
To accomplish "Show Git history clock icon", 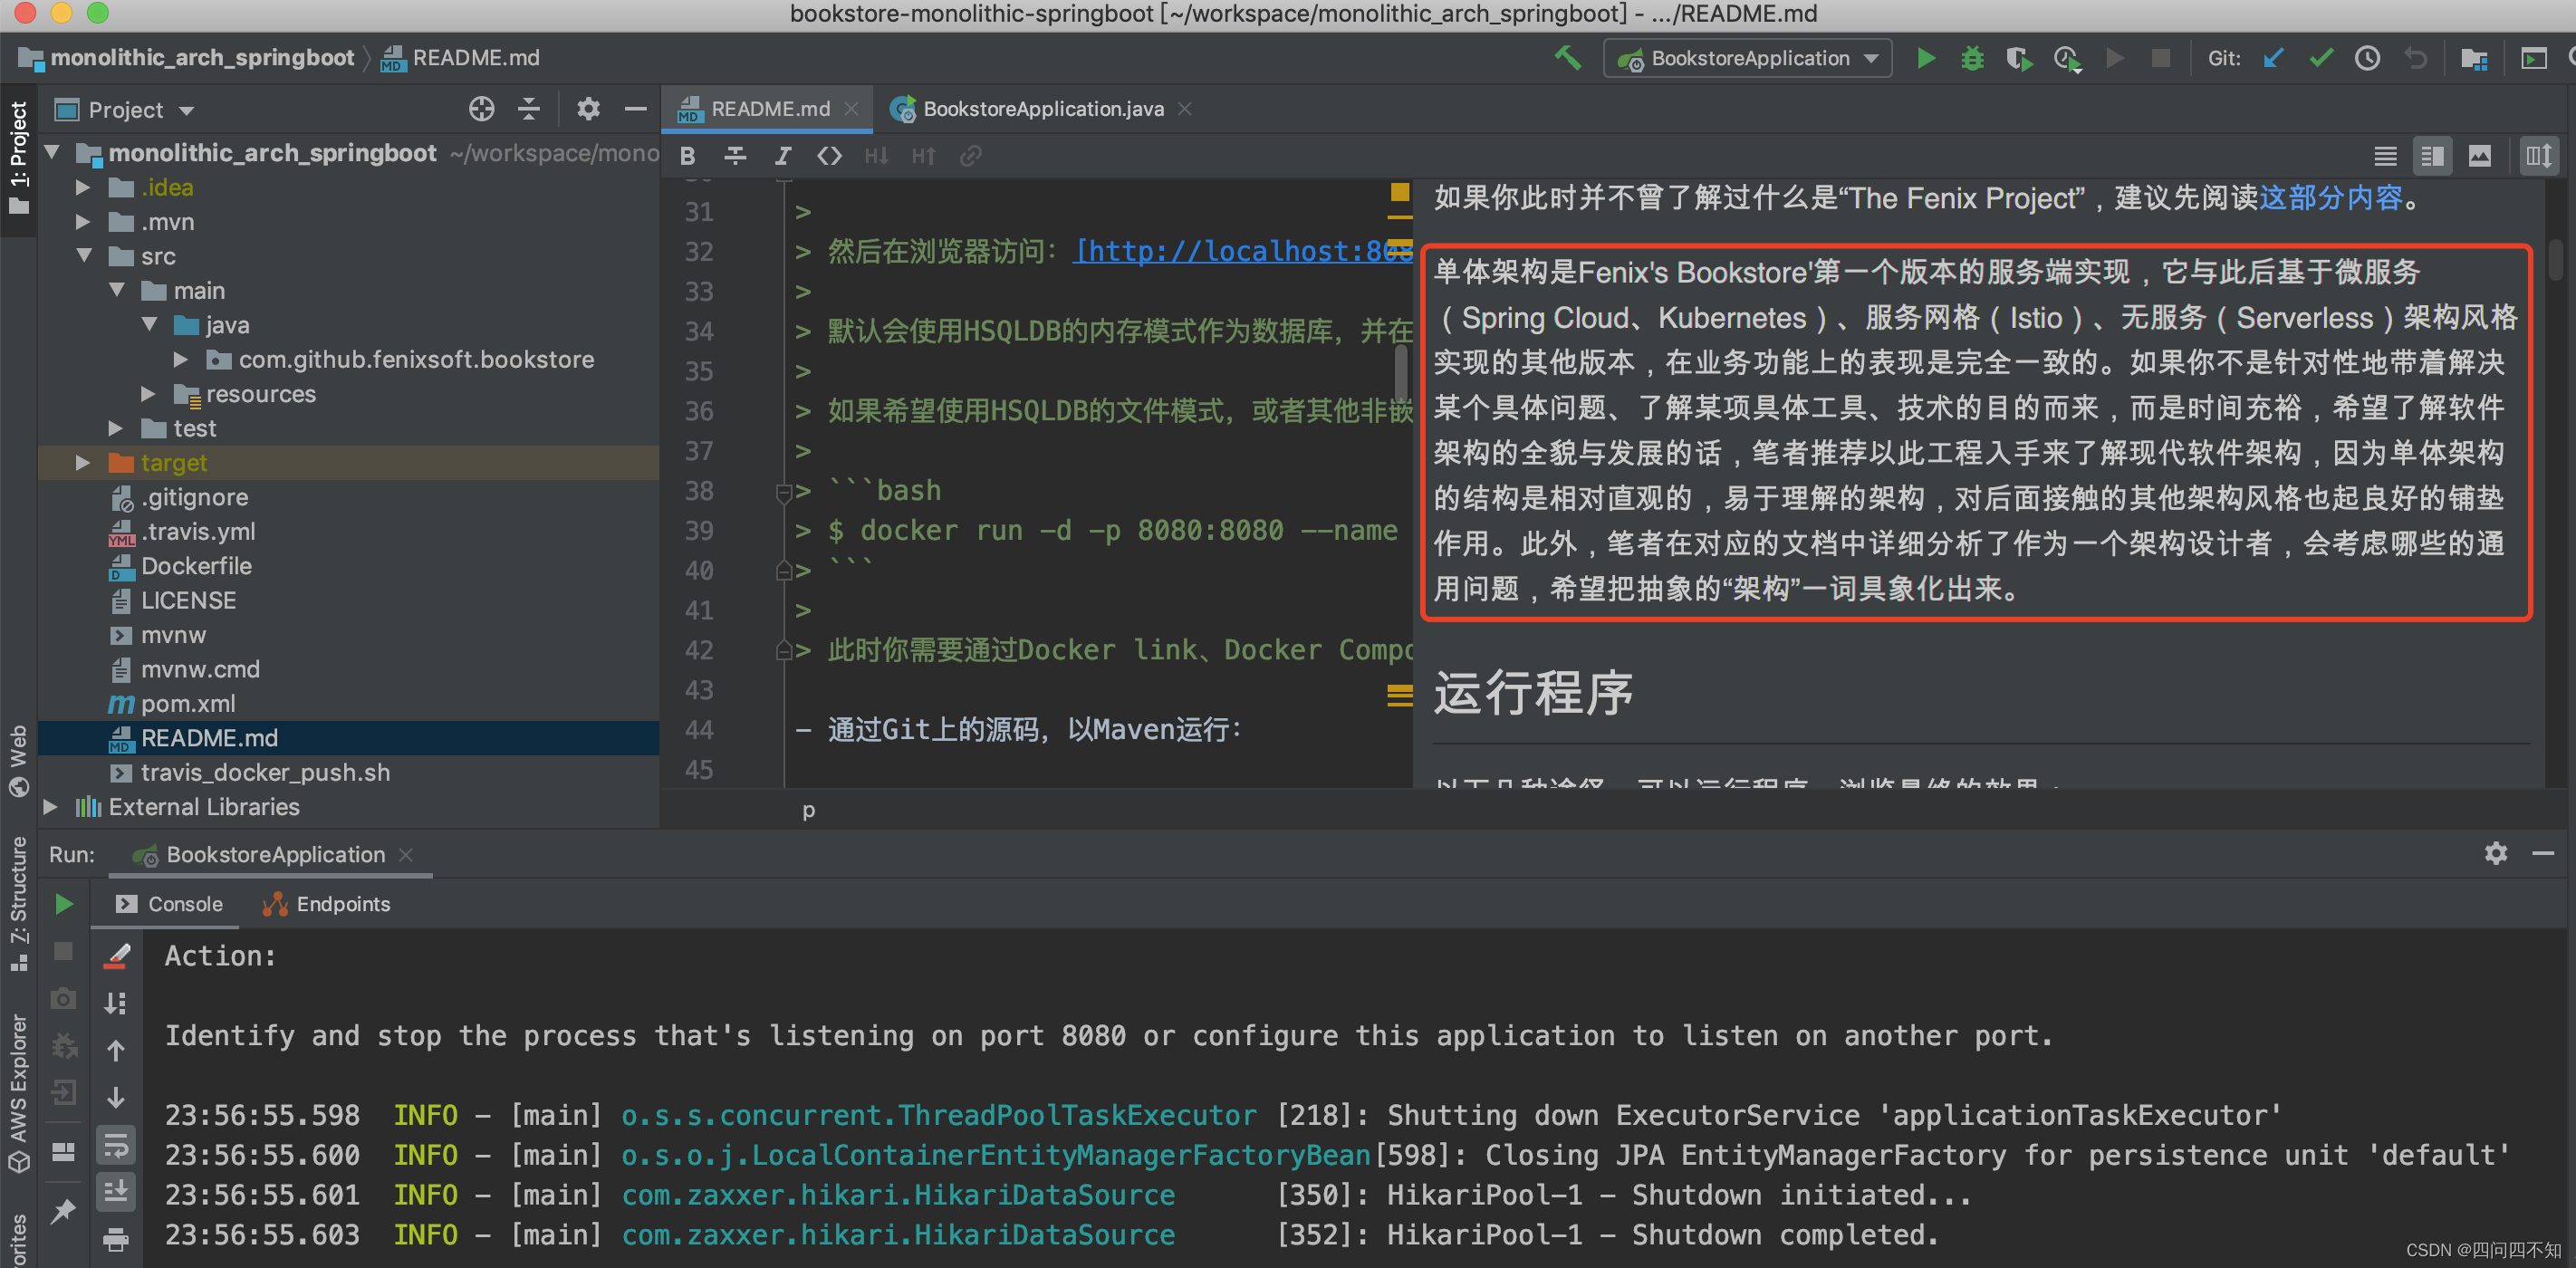I will click(2367, 58).
